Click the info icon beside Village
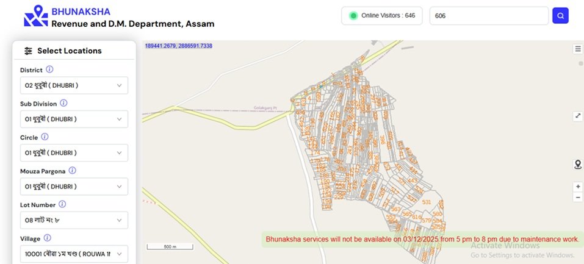The width and height of the screenshot is (584, 264). (48, 238)
